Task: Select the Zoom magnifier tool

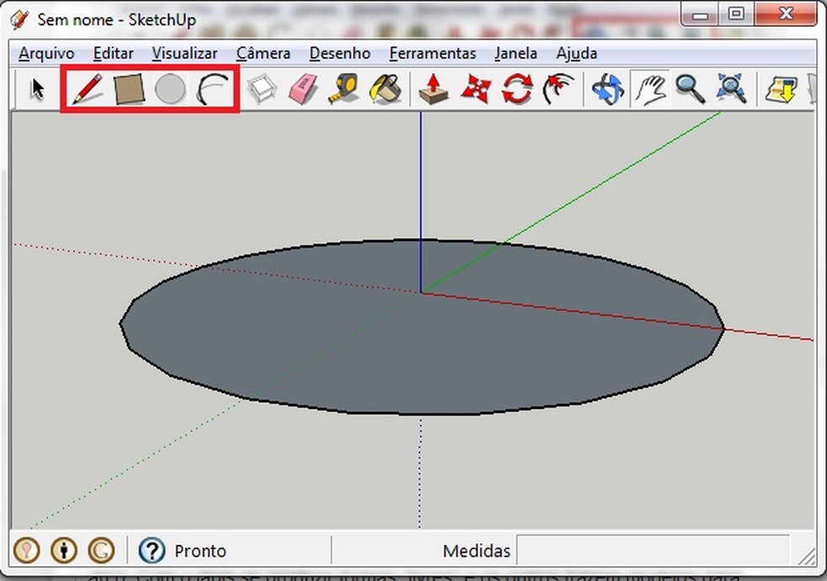Action: [x=690, y=89]
